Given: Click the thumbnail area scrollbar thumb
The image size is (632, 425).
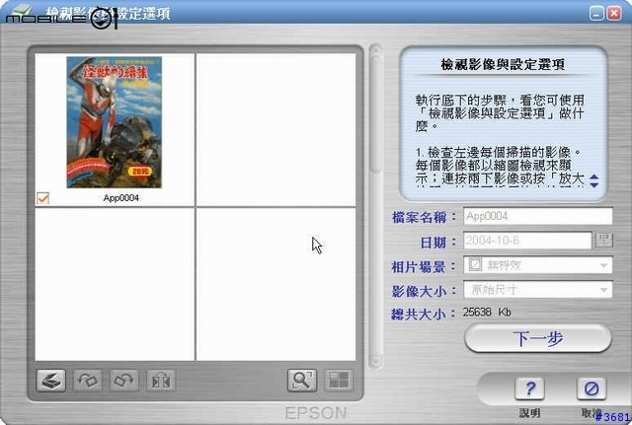Looking at the screenshot, I should point(375,114).
